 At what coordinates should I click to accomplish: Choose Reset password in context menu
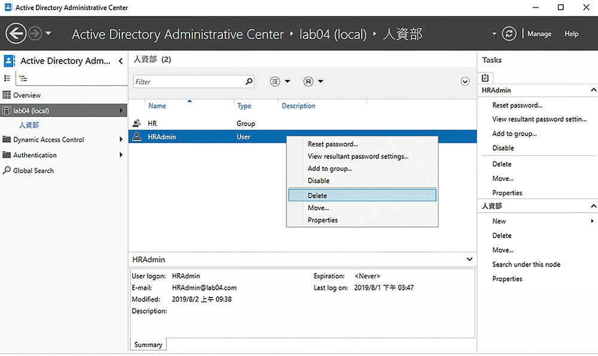(x=333, y=144)
